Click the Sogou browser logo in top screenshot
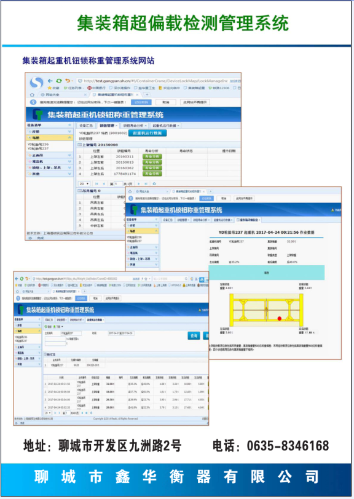This screenshot has width=354, height=499. (36, 82)
